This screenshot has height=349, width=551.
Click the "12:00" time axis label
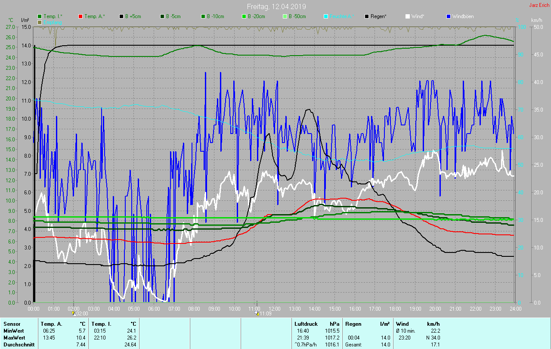[274, 308]
